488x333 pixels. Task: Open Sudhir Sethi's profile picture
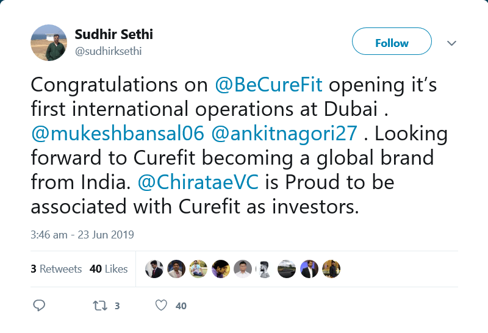49,43
